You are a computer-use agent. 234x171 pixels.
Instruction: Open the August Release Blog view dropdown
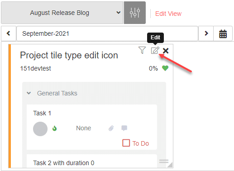click(x=62, y=13)
